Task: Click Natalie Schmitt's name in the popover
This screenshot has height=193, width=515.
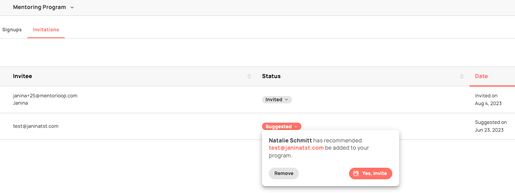Action: pos(290,140)
